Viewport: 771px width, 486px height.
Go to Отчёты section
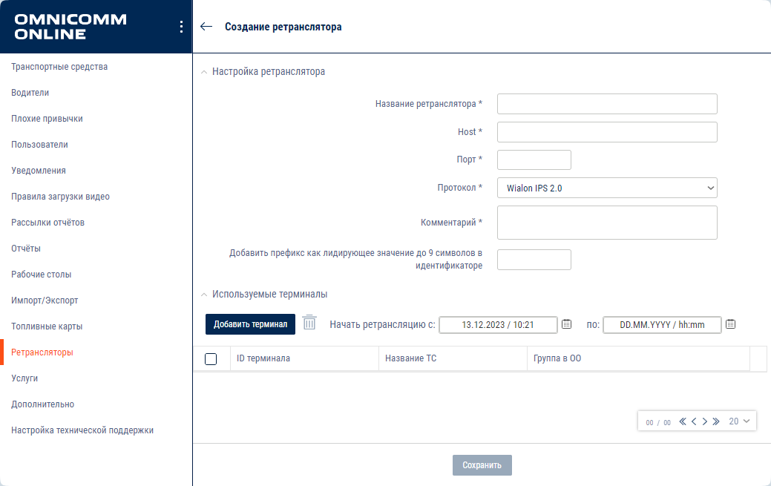tap(26, 249)
